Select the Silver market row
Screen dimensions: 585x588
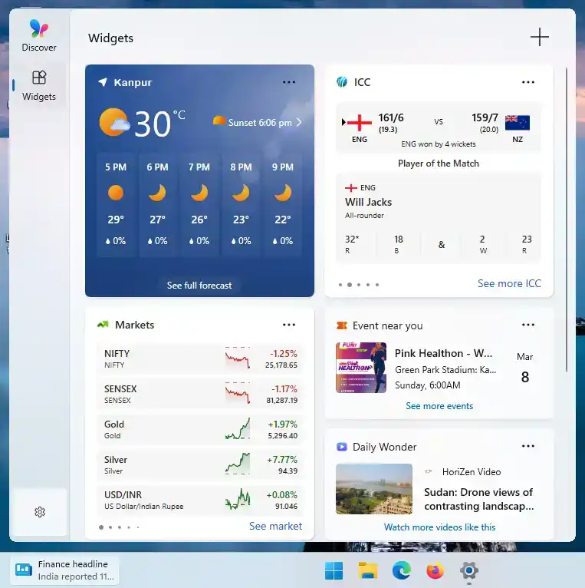tap(200, 464)
